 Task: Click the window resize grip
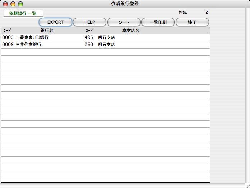[247, 185]
